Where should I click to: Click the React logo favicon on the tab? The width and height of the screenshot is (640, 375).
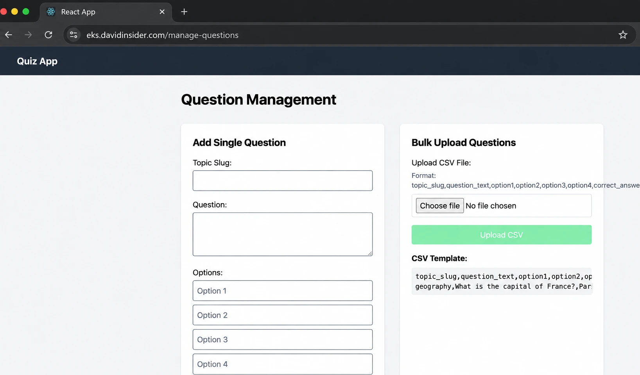(x=51, y=12)
